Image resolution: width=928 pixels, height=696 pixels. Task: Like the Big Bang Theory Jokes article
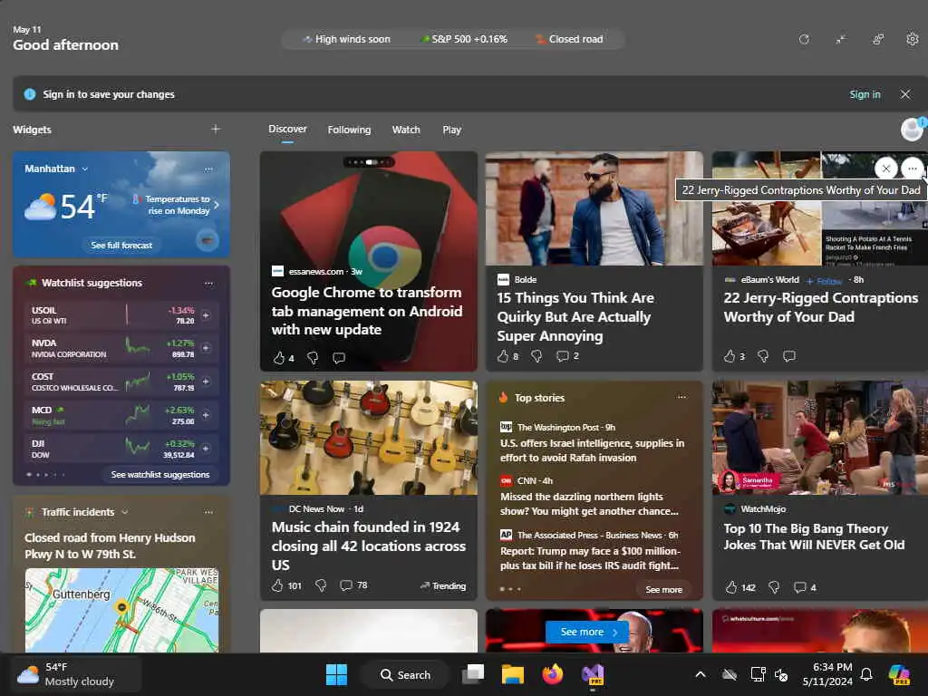coord(731,587)
